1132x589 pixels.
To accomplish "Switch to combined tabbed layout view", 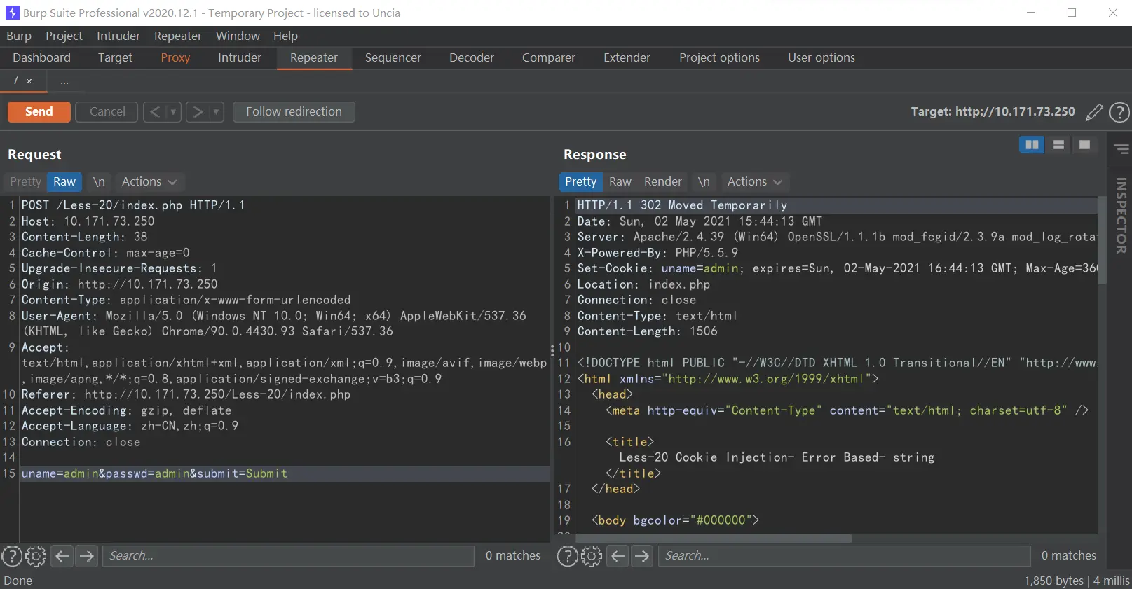I will coord(1084,145).
